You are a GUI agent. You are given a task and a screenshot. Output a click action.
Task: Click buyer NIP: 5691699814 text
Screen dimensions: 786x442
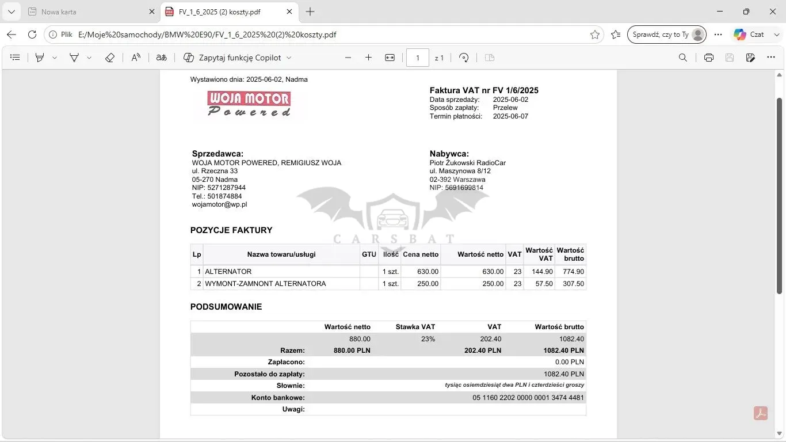click(x=456, y=188)
